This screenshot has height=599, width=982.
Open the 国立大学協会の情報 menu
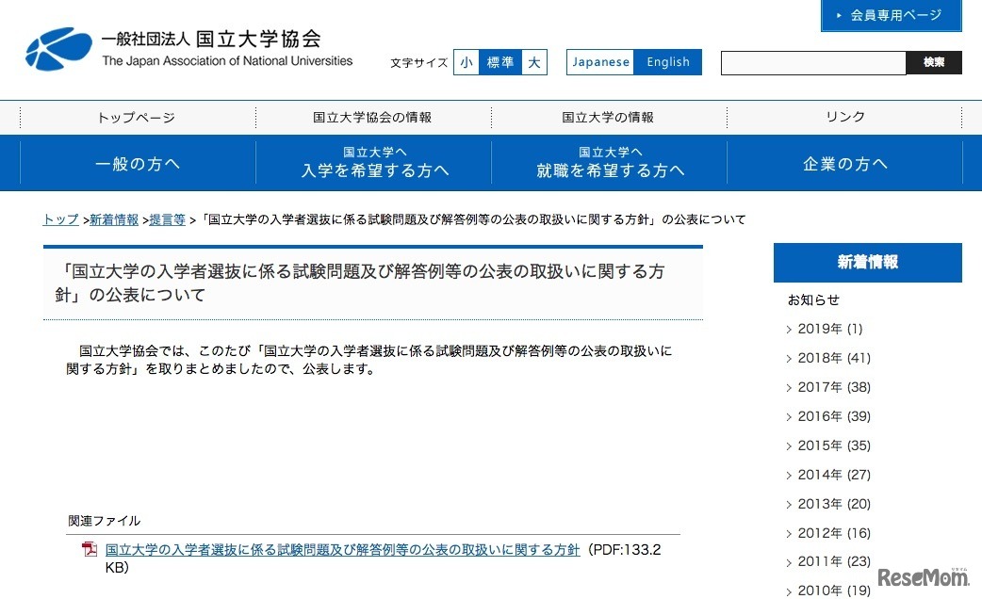pos(372,117)
